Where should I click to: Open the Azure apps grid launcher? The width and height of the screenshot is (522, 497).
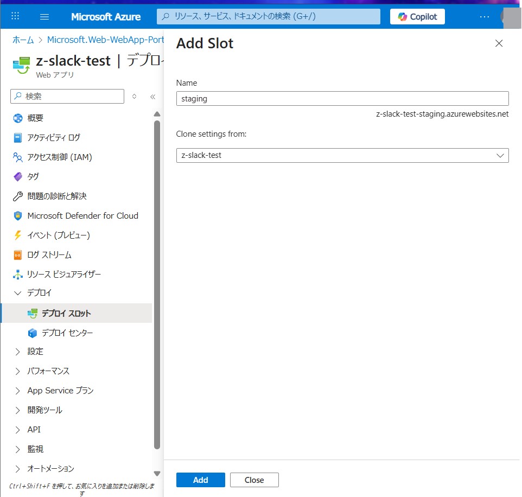[x=15, y=16]
